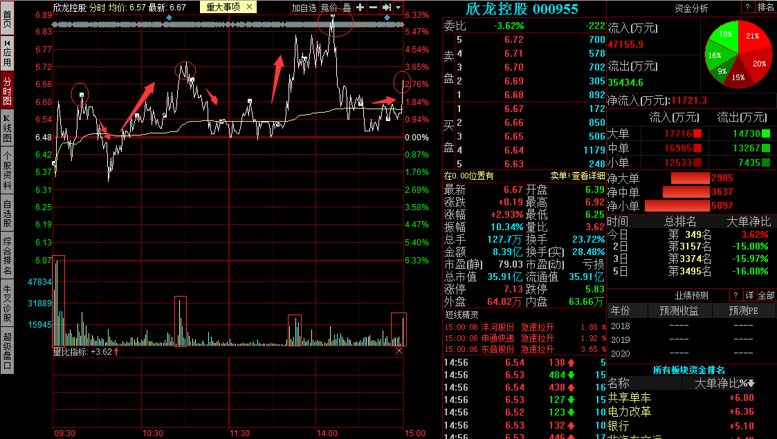Click 全部 to expand the earnings forecast list
The width and height of the screenshot is (777, 439).
pyautogui.click(x=766, y=295)
